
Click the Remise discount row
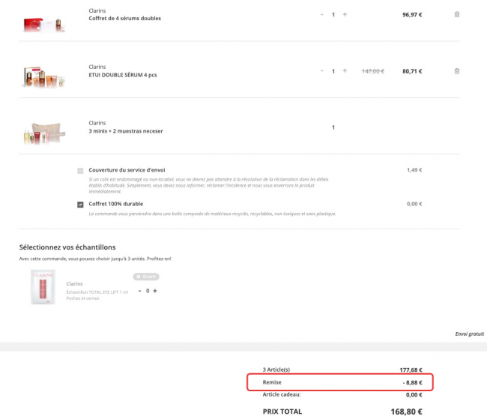pyautogui.click(x=341, y=382)
